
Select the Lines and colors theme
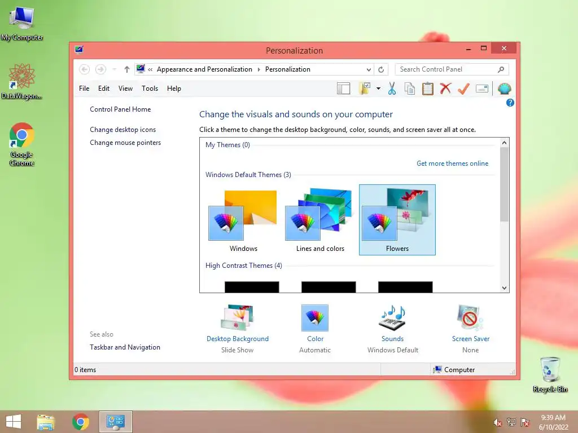tap(320, 220)
